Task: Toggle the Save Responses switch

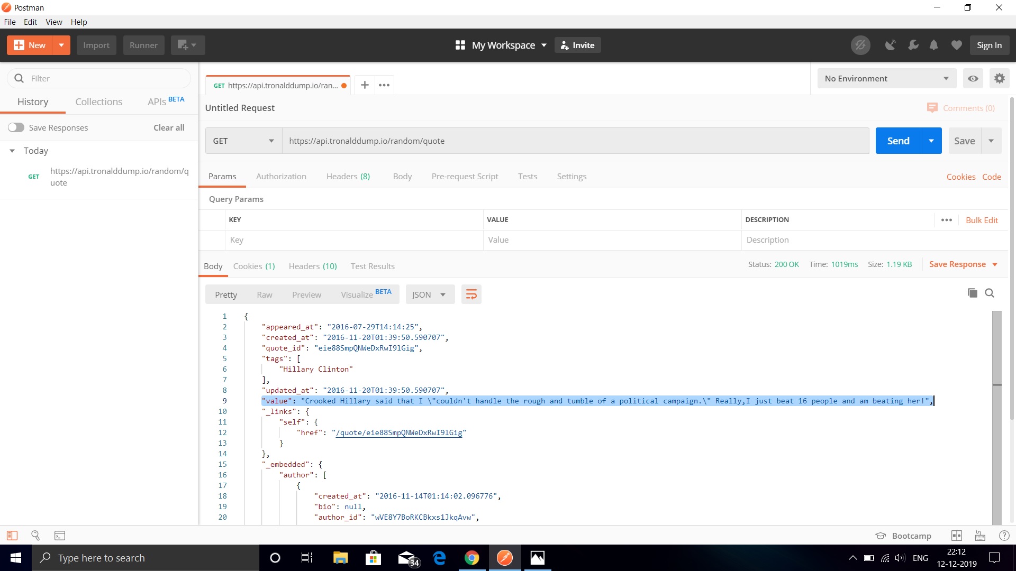Action: [16, 127]
